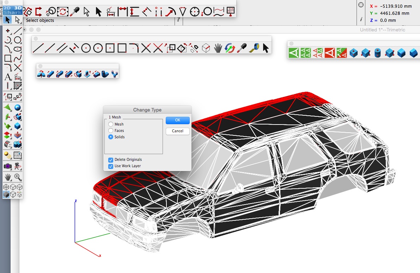The width and height of the screenshot is (420, 273).
Task: Select the pan hand tool in left palette
Action: [8, 177]
